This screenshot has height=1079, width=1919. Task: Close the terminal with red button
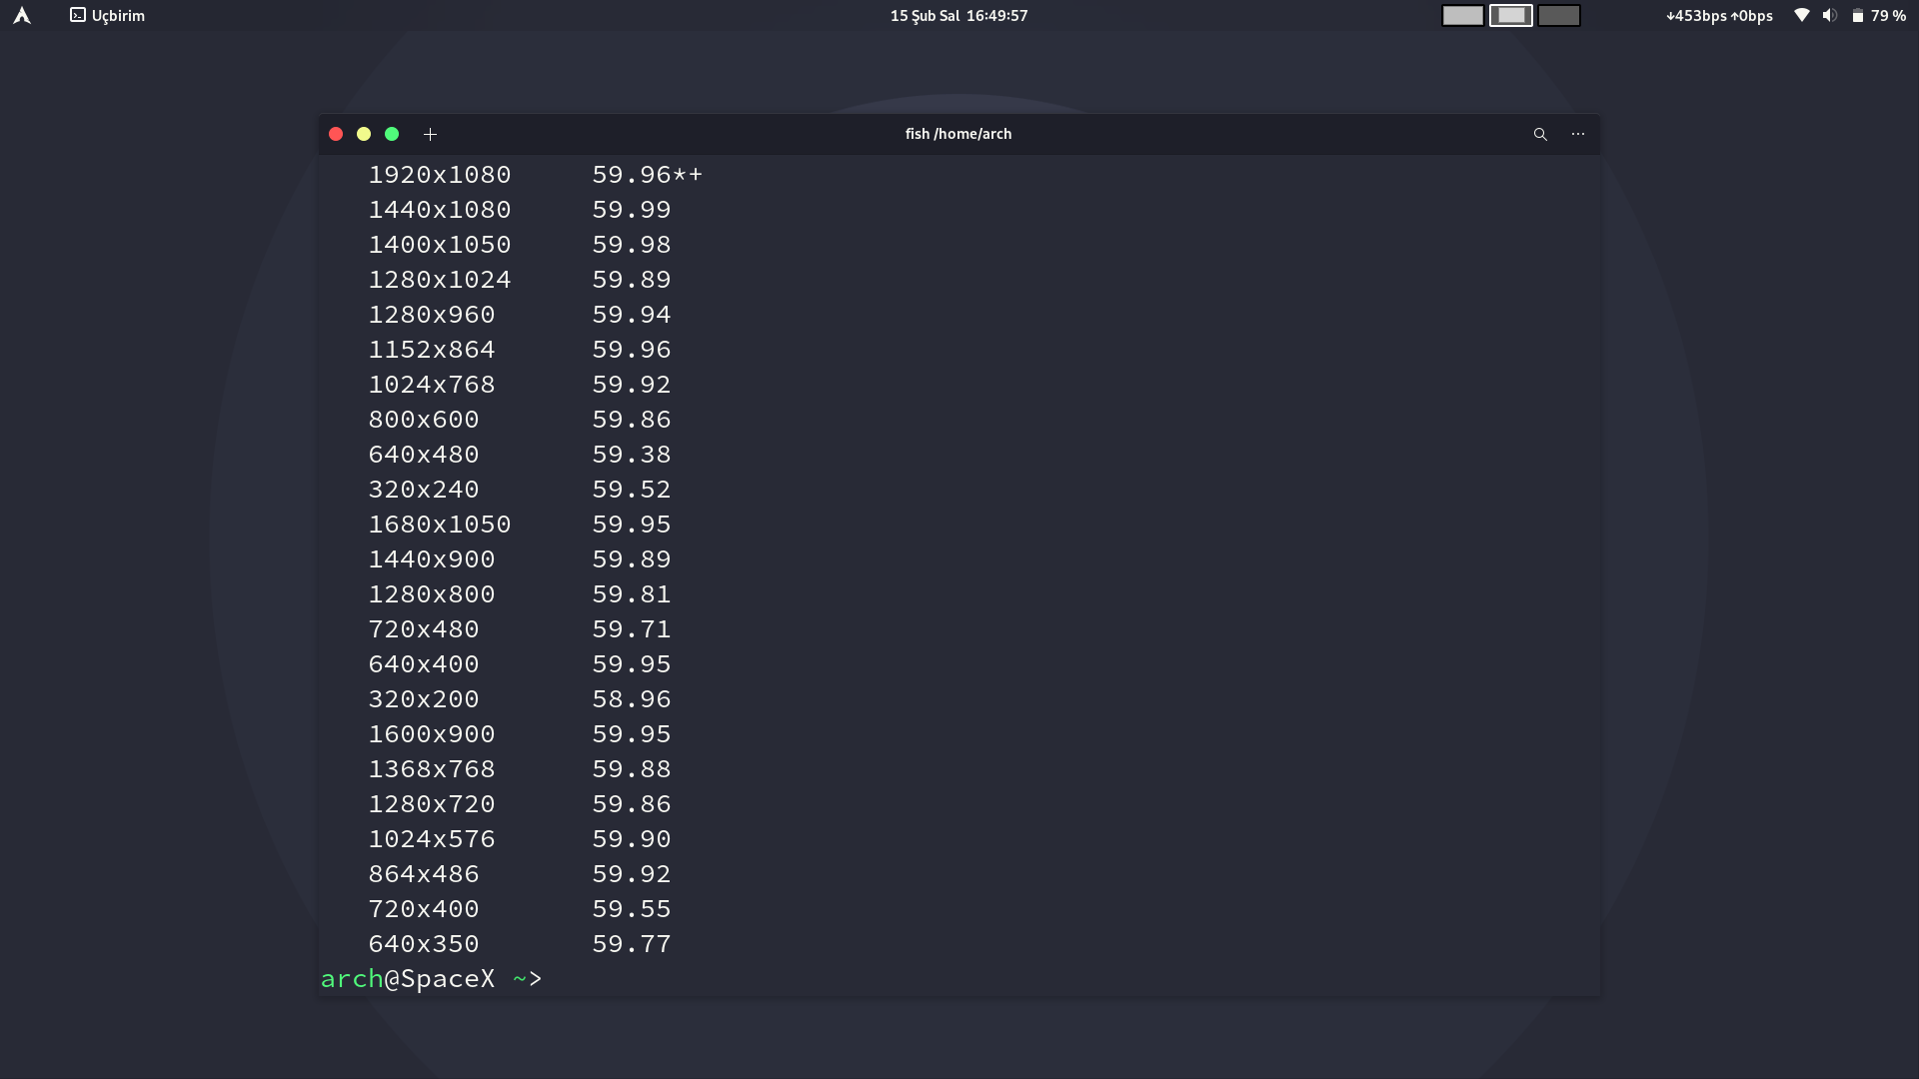tap(336, 134)
